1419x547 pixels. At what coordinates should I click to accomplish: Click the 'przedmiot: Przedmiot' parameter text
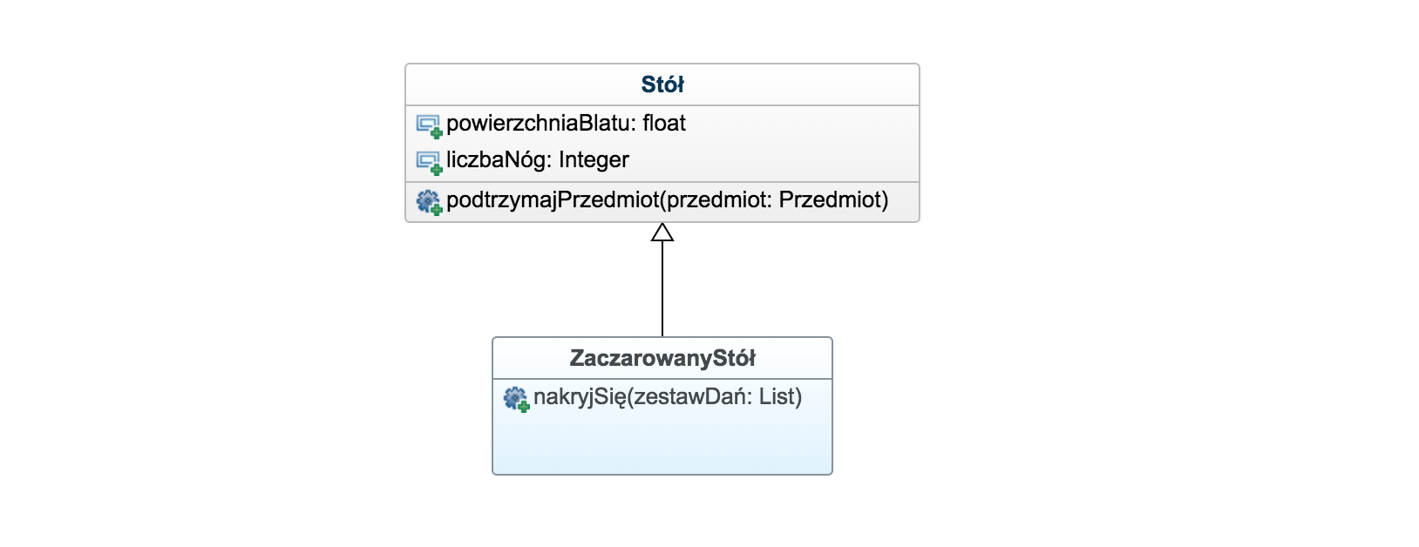775,200
